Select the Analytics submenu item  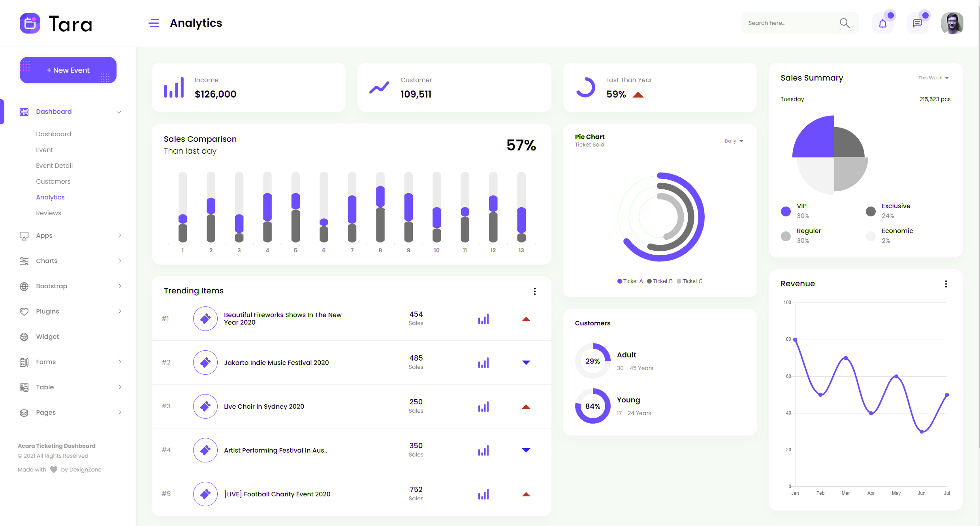point(50,197)
